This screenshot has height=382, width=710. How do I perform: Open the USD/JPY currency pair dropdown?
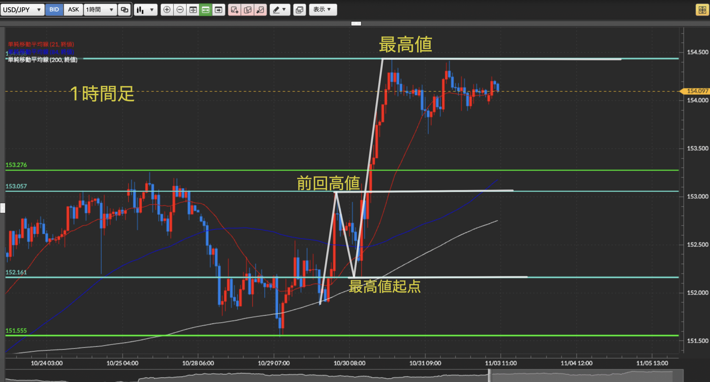[x=22, y=10]
